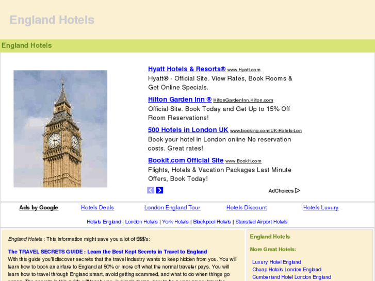This screenshot has width=375, height=281.
Task: Go to the Blackpool Hotels link
Action: [212, 222]
